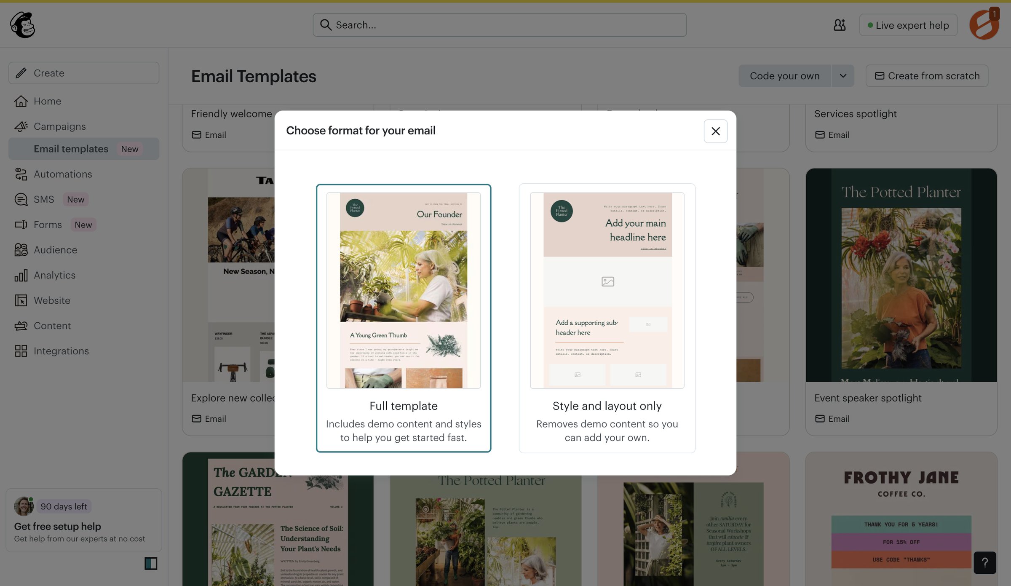
Task: Click the 90 days left badge
Action: [64, 506]
